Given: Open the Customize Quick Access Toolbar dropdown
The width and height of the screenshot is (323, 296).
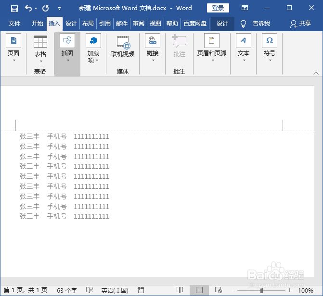Looking at the screenshot, I should click(59, 9).
